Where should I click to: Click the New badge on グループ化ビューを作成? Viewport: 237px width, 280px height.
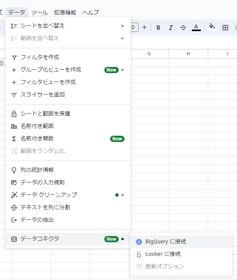111,70
